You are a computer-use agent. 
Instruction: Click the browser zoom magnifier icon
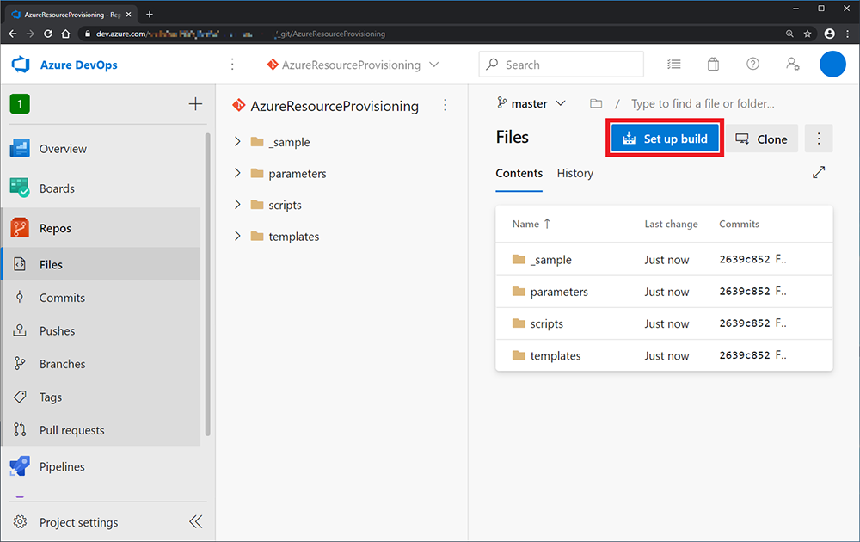(x=789, y=34)
